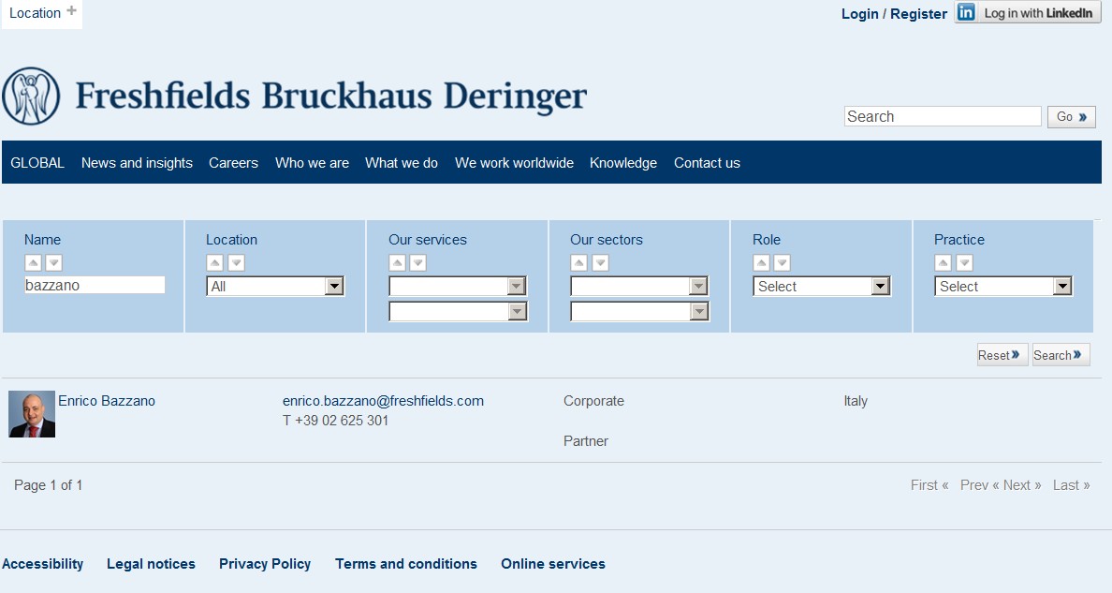Open the Knowledge menu

coord(623,163)
